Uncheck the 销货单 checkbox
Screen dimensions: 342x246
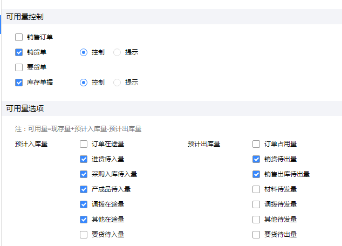19,52
